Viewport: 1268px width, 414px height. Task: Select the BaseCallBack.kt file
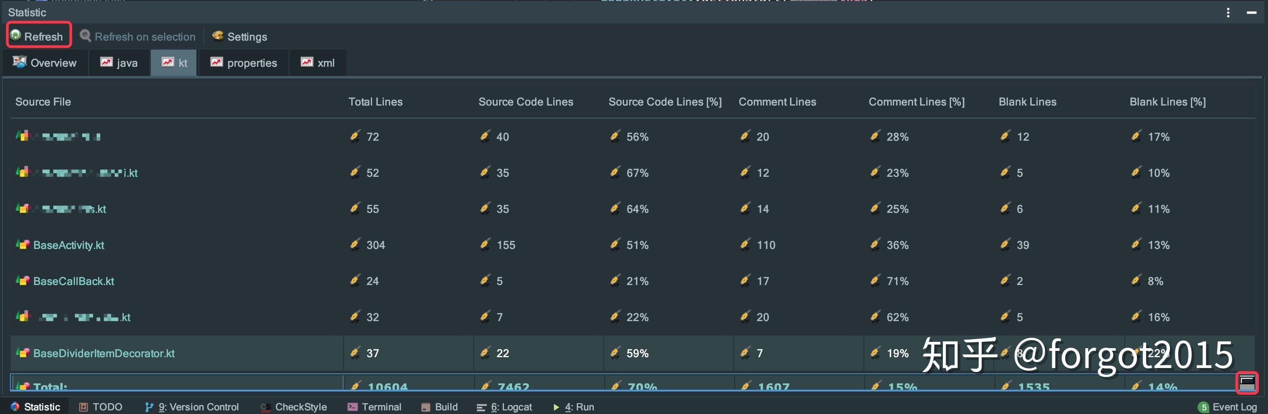[x=73, y=281]
